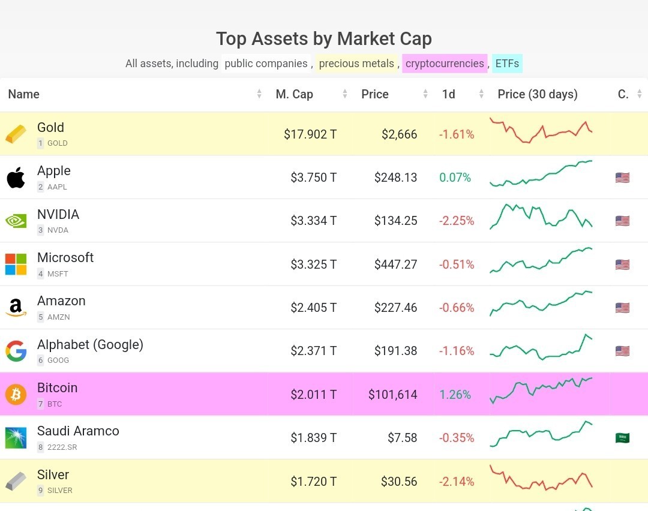This screenshot has width=648, height=511.
Task: Click the Amazon logo icon
Action: tap(16, 308)
